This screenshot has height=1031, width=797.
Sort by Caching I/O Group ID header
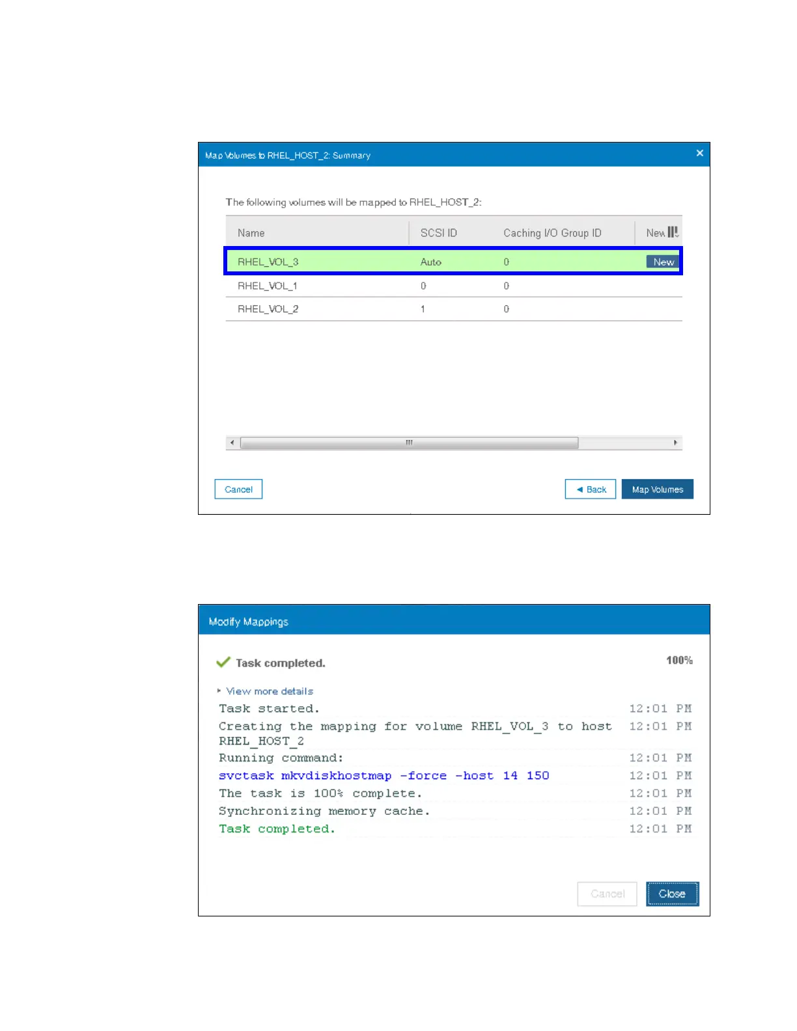552,233
